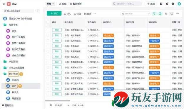Open the rightmost toolbar ellipsis menu
184x109 pixels.
(x=178, y=14)
